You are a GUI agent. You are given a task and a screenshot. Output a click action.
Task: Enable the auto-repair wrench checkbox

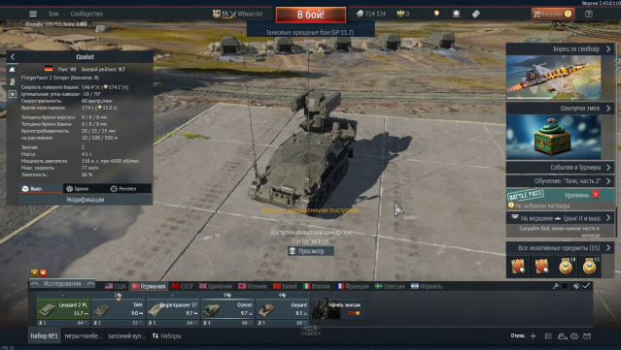tap(565, 286)
